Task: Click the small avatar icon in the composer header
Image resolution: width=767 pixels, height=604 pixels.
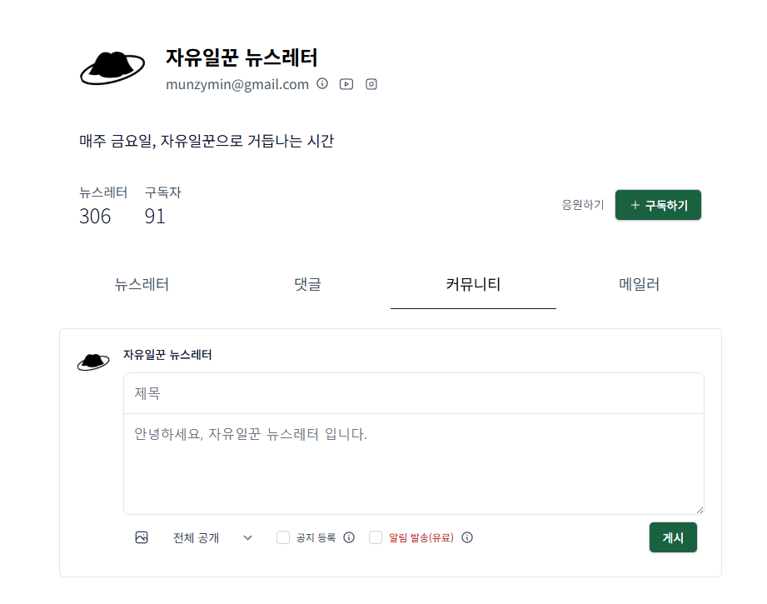Action: point(93,359)
